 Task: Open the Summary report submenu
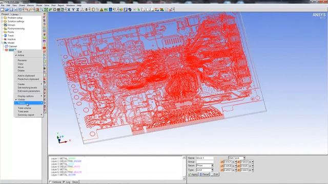click(x=29, y=115)
